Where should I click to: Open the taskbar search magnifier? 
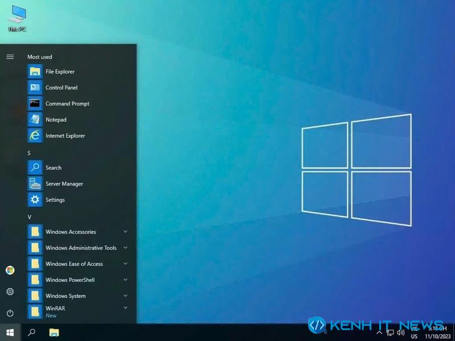click(32, 332)
